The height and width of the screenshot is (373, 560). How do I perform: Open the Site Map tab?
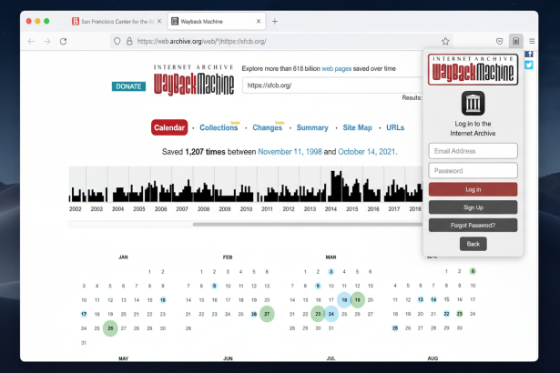pos(357,128)
